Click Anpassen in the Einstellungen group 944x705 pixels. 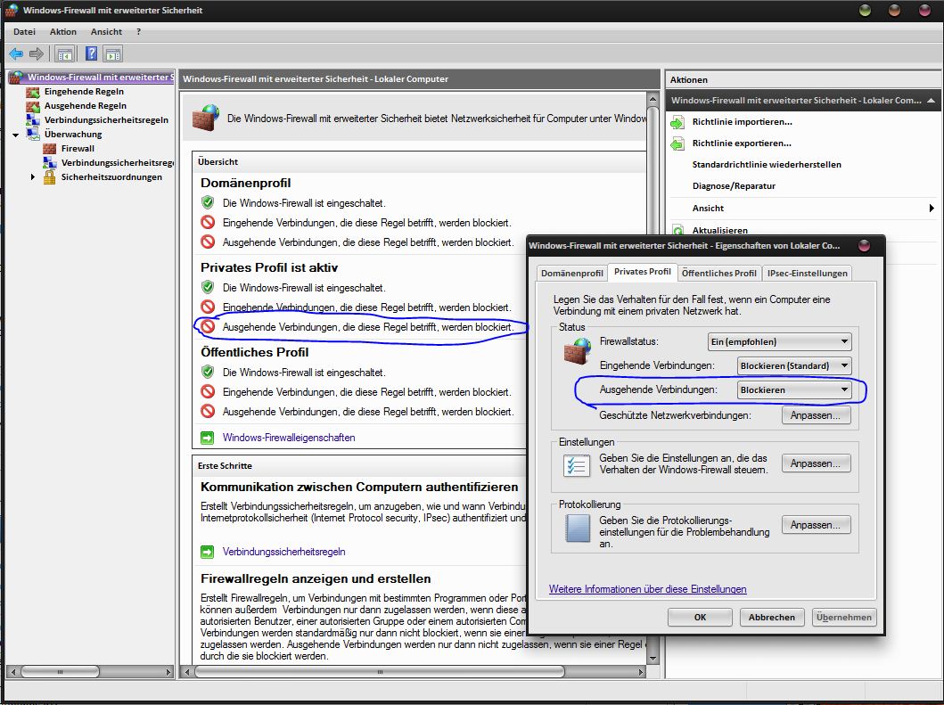click(x=816, y=463)
